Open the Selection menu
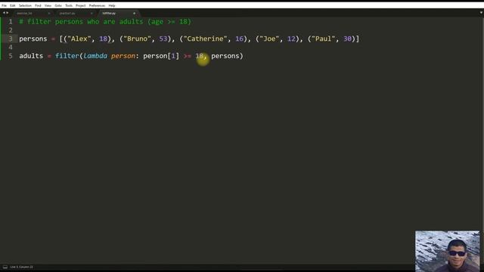 25,5
